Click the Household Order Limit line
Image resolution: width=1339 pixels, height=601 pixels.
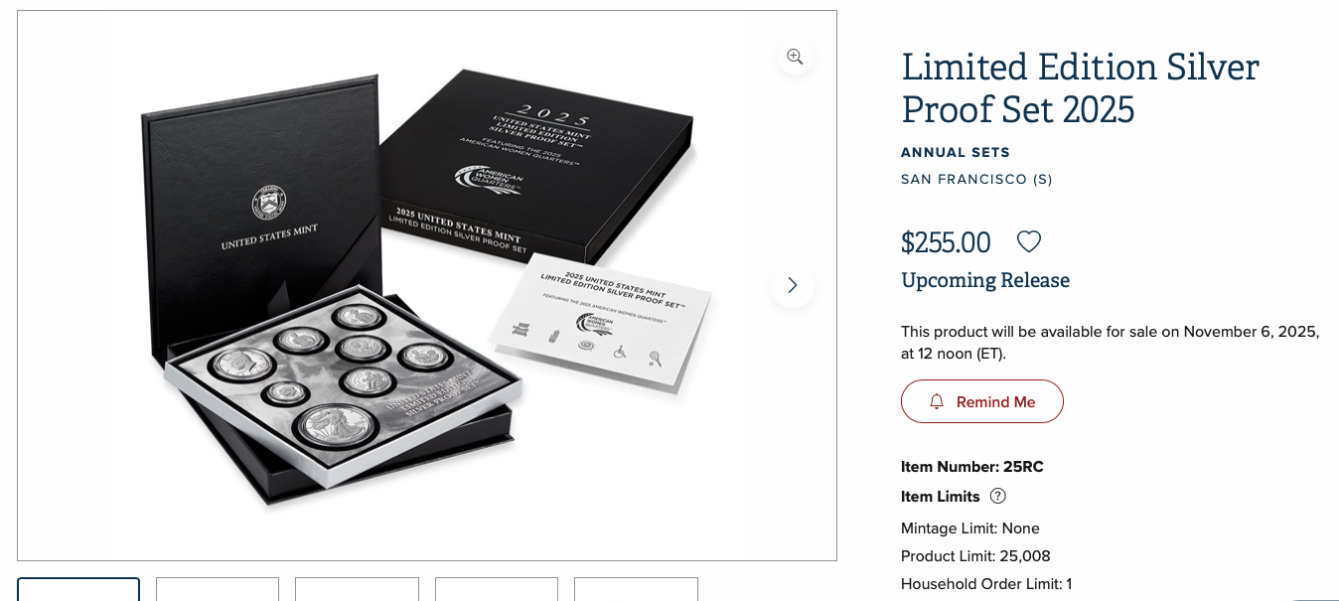coord(986,583)
